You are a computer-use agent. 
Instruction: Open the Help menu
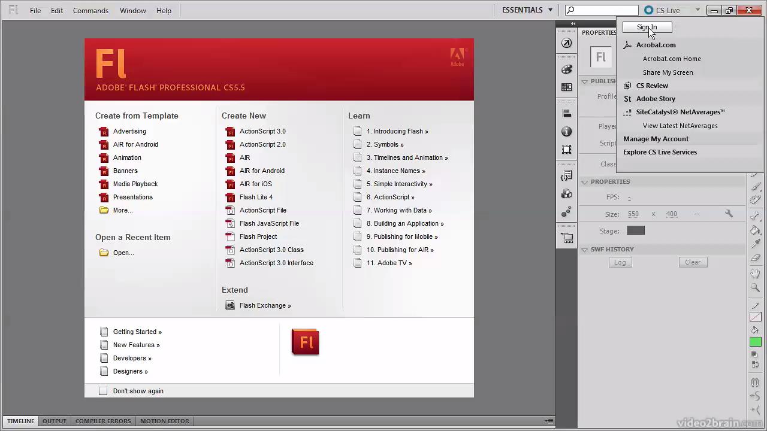coord(164,10)
